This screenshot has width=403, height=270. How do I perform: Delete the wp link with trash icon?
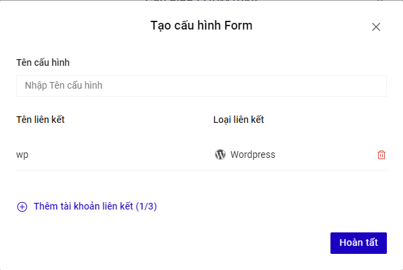point(382,154)
